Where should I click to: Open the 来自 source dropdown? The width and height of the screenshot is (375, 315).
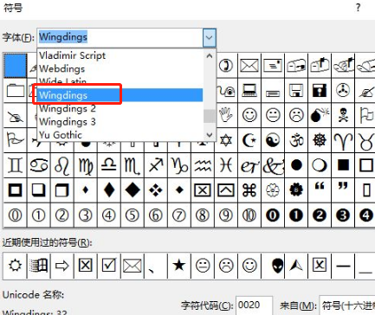[x=347, y=305]
